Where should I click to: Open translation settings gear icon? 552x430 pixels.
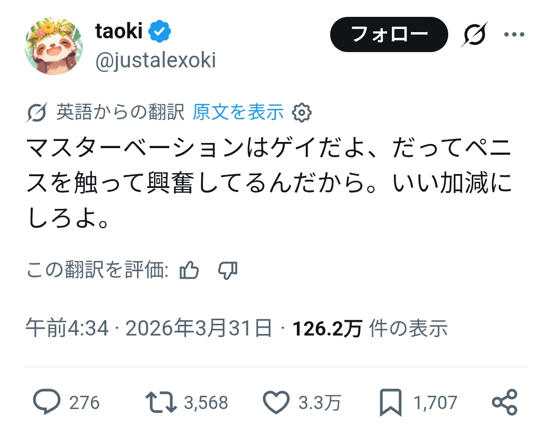(x=301, y=112)
